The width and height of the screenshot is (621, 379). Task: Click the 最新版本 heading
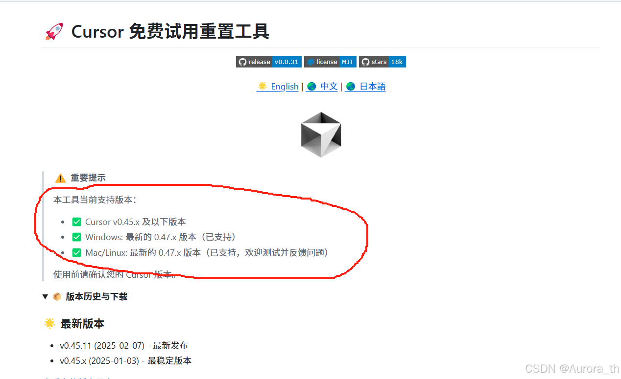pyautogui.click(x=82, y=324)
